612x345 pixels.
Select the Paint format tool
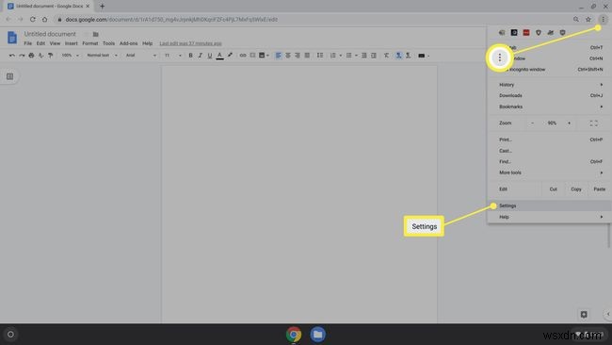coord(50,56)
